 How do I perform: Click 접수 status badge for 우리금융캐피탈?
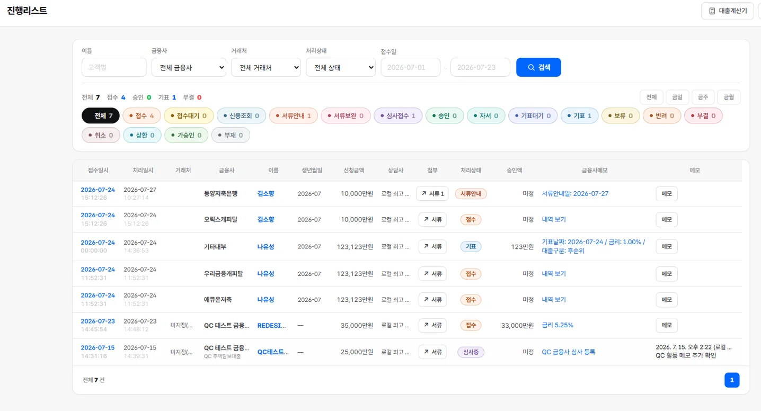[x=471, y=274]
